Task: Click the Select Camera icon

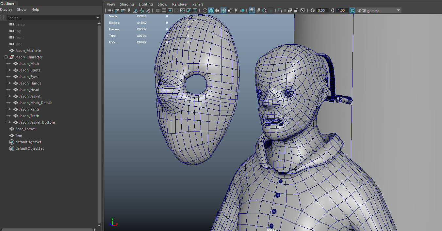Action: (111, 10)
